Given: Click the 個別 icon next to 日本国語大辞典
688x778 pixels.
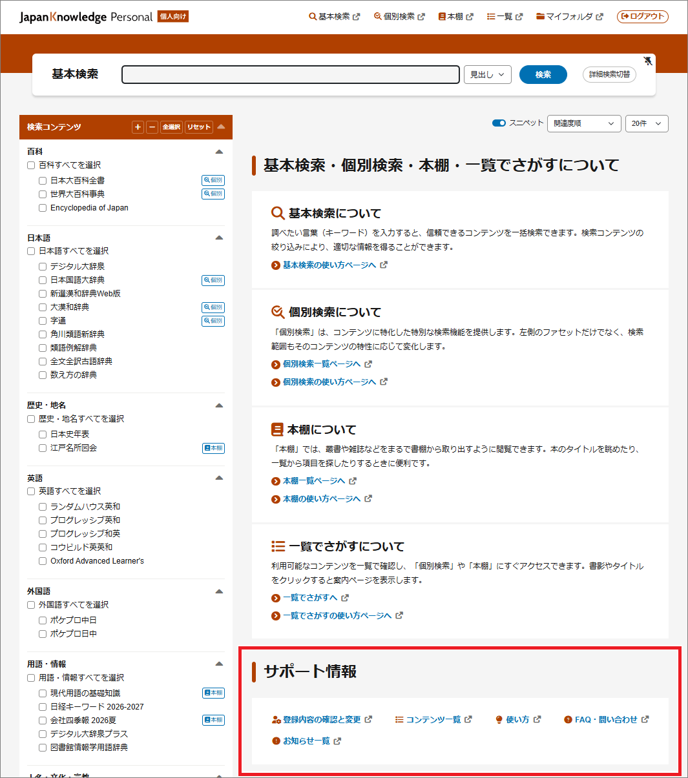Looking at the screenshot, I should click(213, 280).
